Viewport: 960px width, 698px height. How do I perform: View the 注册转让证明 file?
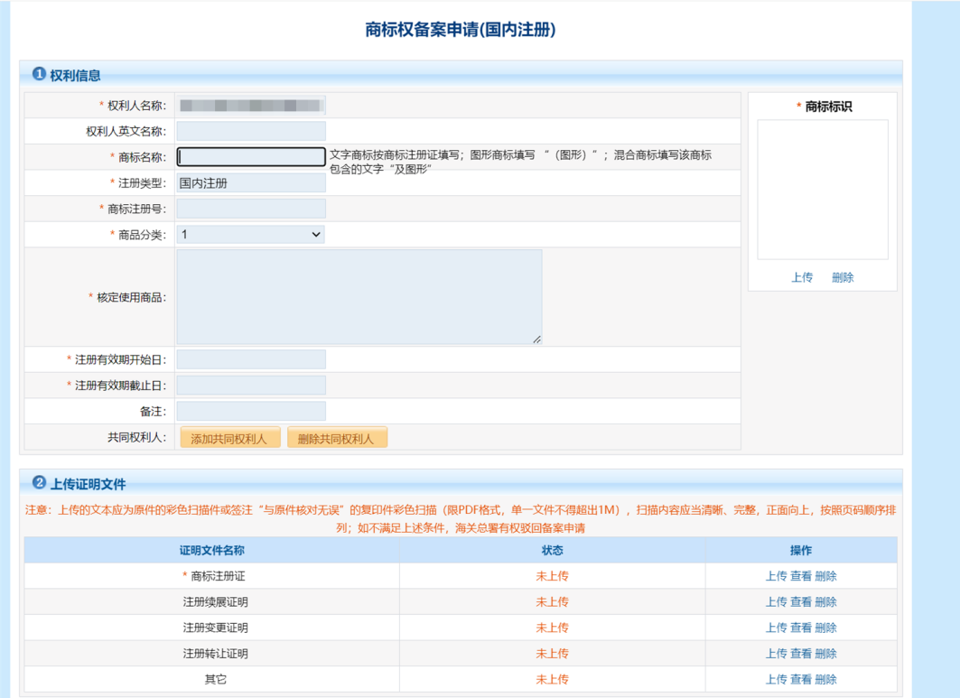click(801, 654)
